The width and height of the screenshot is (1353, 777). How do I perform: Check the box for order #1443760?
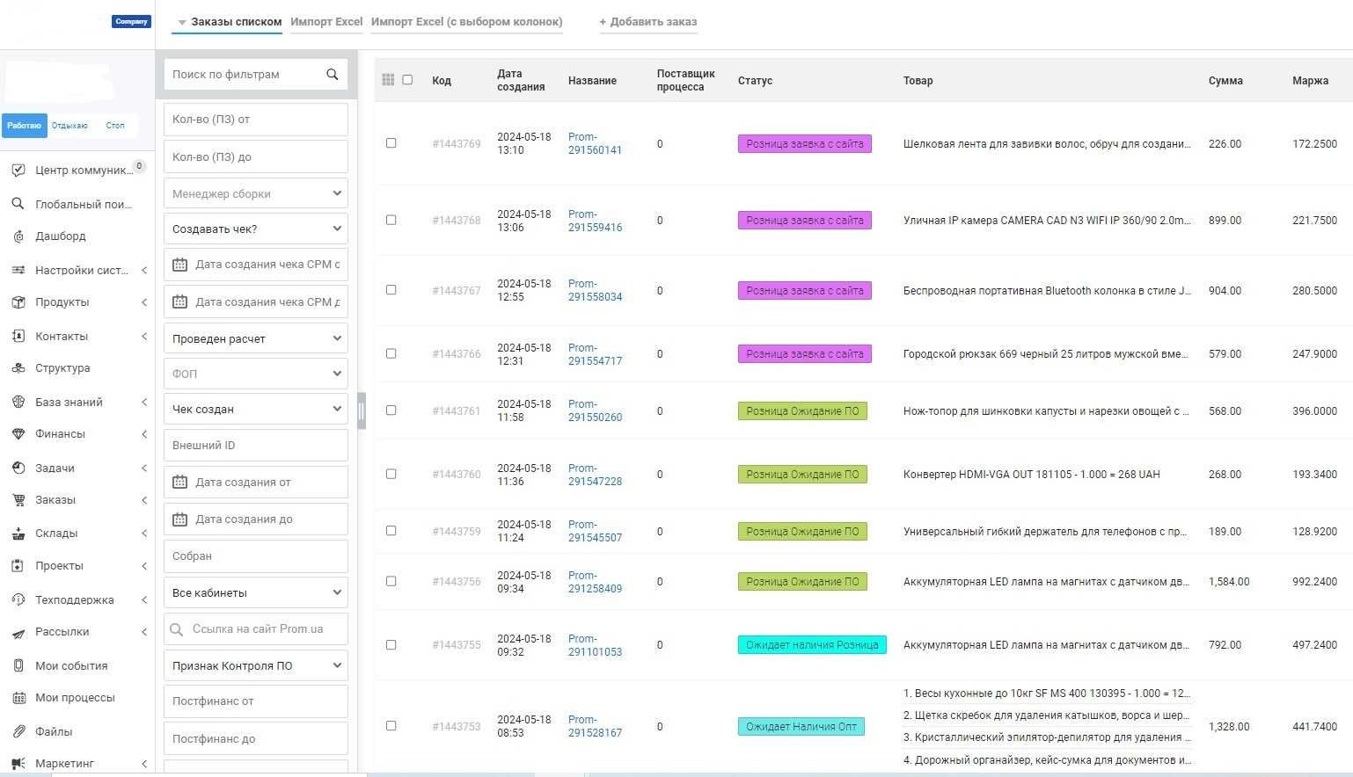[391, 474]
